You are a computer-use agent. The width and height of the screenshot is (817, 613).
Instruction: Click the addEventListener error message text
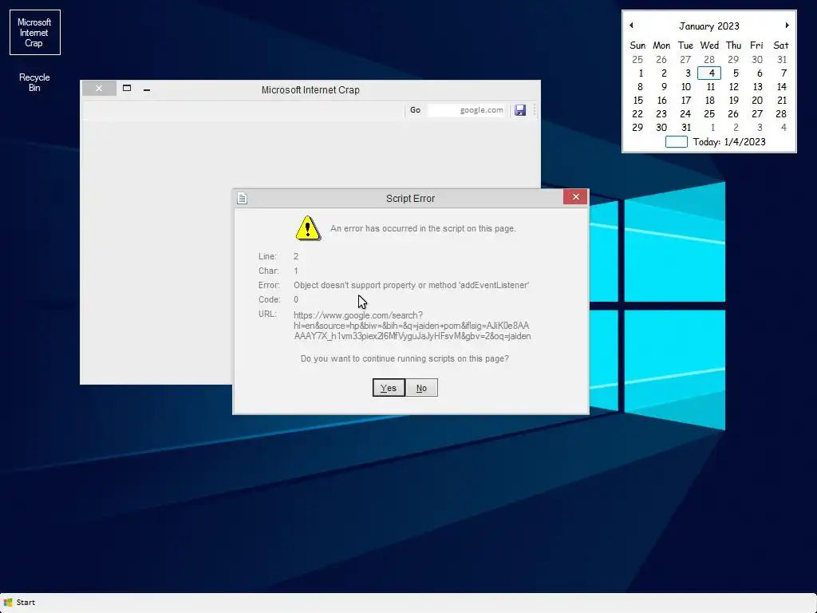pos(411,285)
